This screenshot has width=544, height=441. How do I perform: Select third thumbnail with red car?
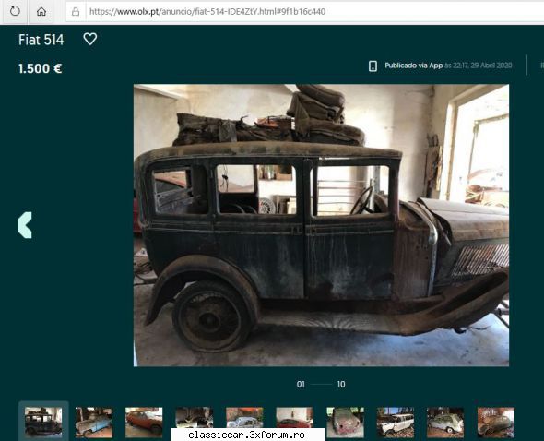pyautogui.click(x=144, y=423)
